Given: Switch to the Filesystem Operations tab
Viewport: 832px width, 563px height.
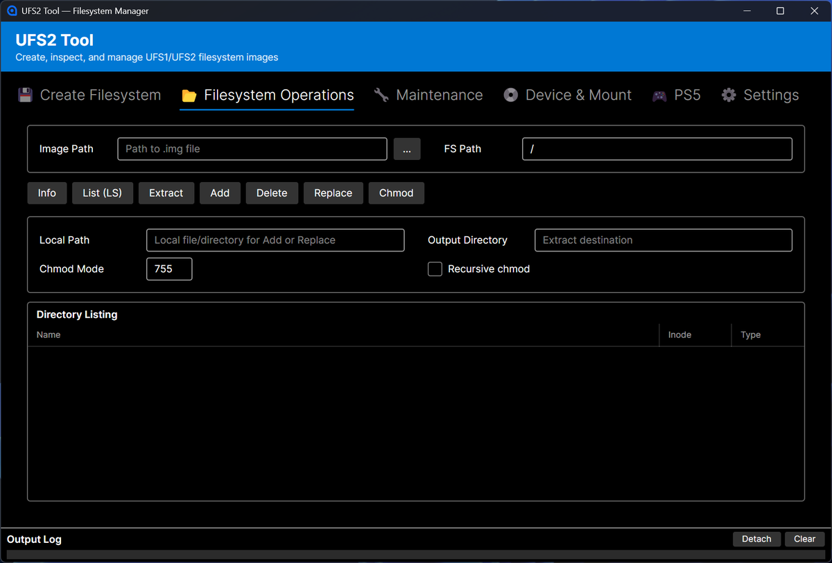Looking at the screenshot, I should pyautogui.click(x=268, y=96).
